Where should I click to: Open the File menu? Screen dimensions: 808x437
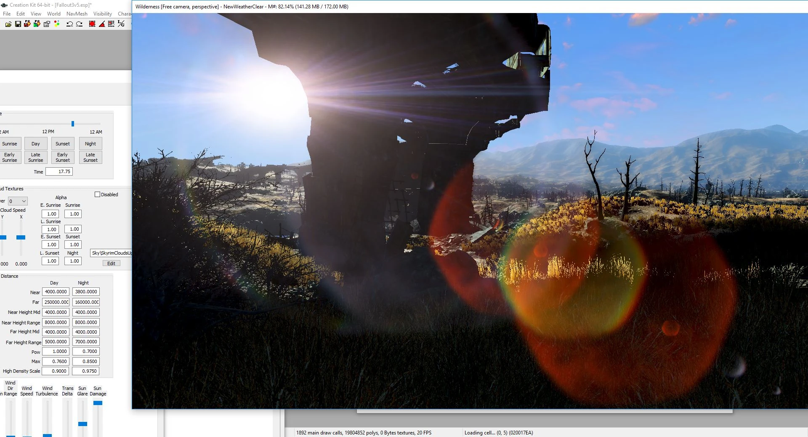[7, 14]
